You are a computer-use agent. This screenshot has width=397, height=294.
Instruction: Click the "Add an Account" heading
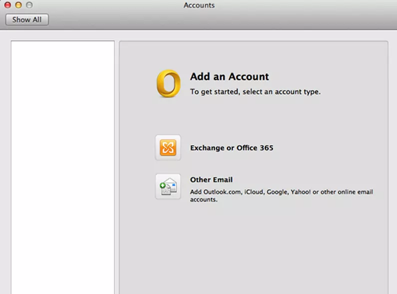pos(229,77)
